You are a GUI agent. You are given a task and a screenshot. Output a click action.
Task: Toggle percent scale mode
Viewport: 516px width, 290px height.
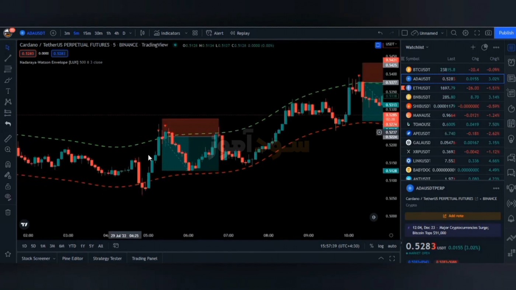372,246
